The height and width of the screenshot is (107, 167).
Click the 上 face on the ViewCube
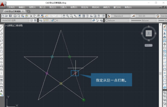click(149, 33)
